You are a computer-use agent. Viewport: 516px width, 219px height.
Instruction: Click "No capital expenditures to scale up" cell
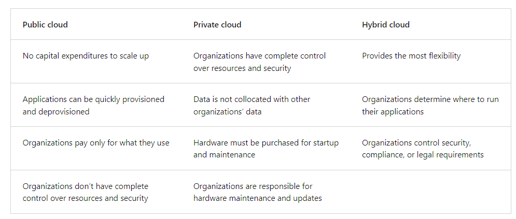86,56
